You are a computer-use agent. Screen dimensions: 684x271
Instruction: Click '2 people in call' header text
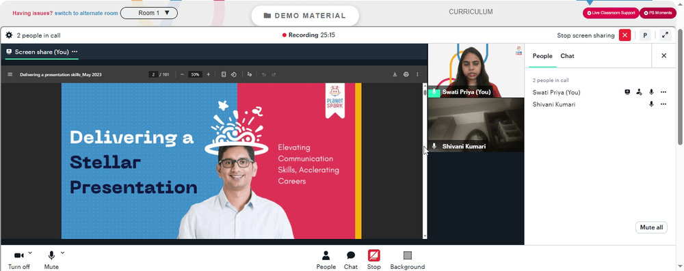[38, 35]
